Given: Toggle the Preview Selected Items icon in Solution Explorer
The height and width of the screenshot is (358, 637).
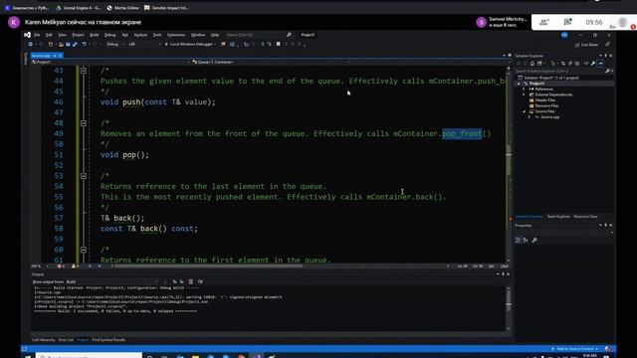Looking at the screenshot, I should pos(600,64).
